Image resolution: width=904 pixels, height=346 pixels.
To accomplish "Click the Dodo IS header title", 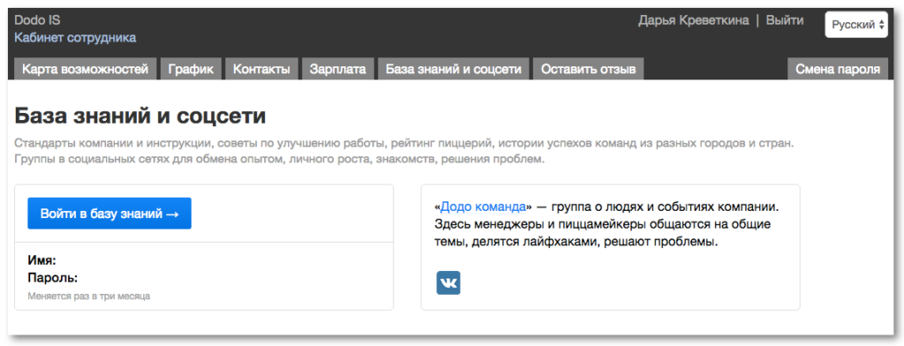I will pos(37,20).
